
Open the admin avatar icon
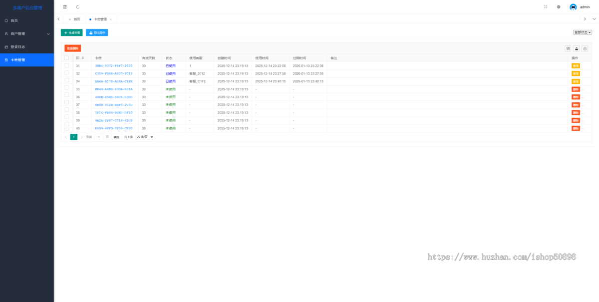pos(573,7)
